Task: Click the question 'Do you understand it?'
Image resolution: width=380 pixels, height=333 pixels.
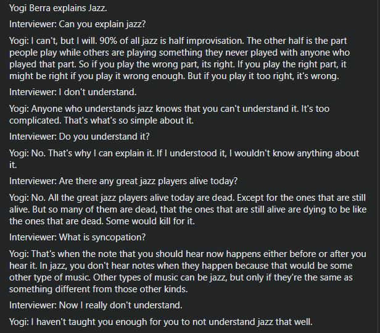Action: click(104, 137)
